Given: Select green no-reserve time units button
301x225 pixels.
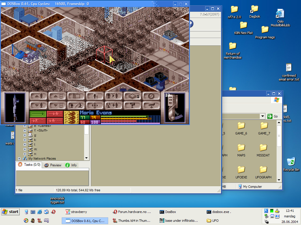Looking at the screenshot, I should 38,114.
